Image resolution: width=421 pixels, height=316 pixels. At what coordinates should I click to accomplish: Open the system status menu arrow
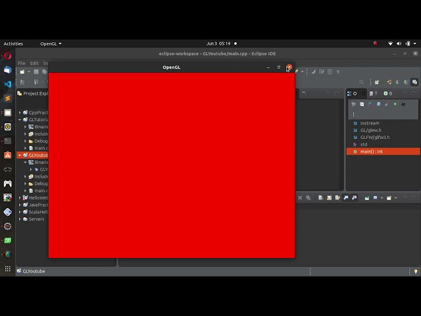coord(415,43)
